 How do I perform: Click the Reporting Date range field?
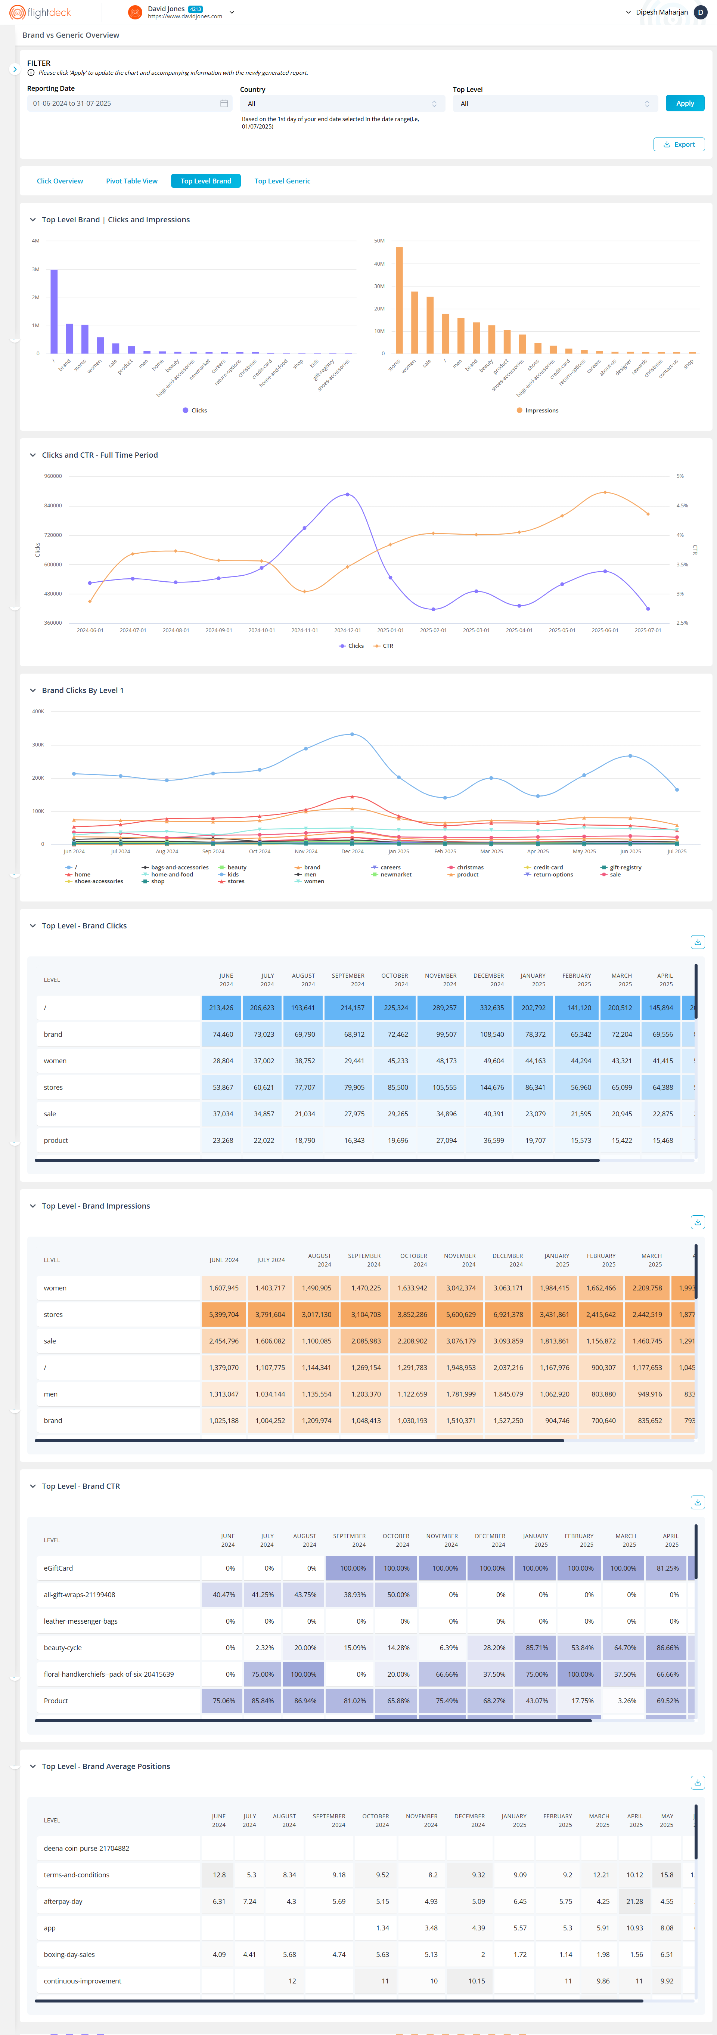pyautogui.click(x=130, y=103)
